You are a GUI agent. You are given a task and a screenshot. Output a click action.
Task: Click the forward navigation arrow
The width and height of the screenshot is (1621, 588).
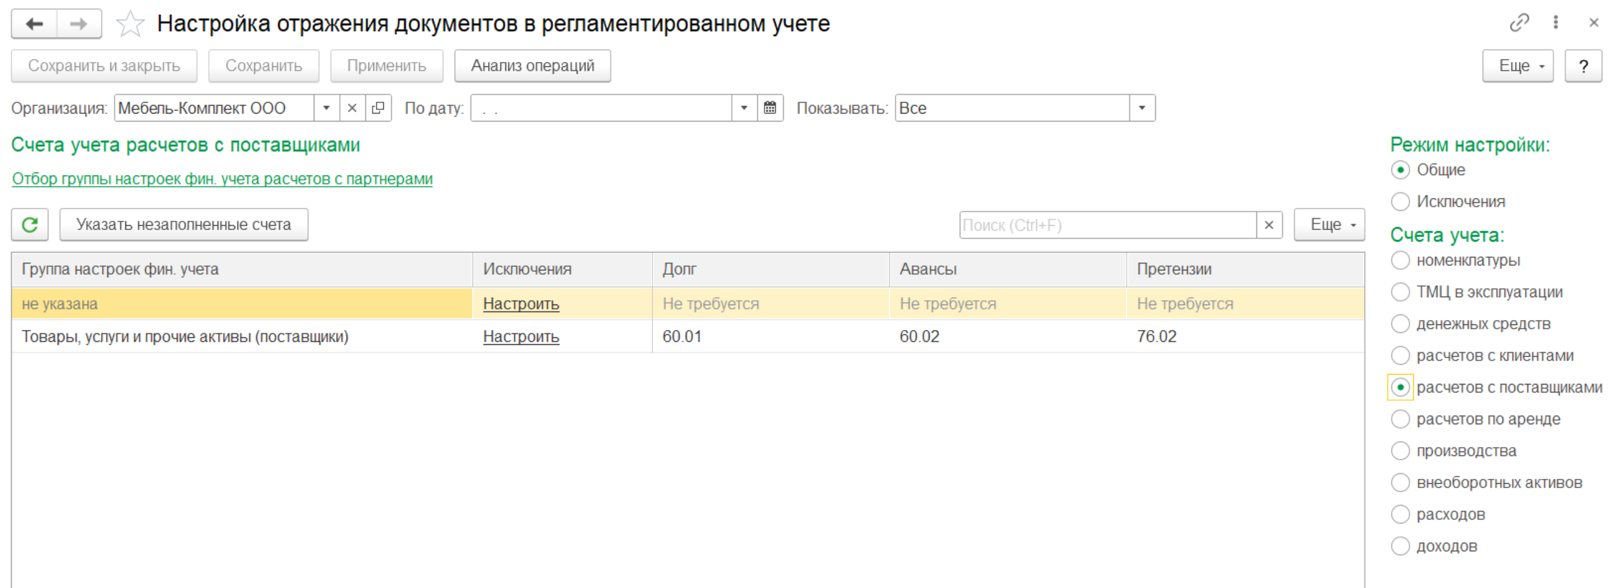pos(79,24)
